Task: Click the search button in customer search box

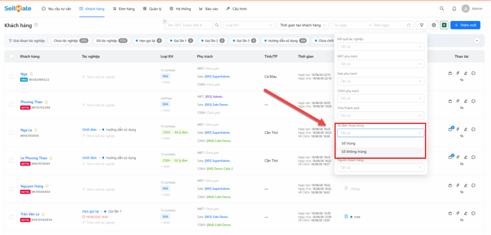Action: [x=217, y=25]
